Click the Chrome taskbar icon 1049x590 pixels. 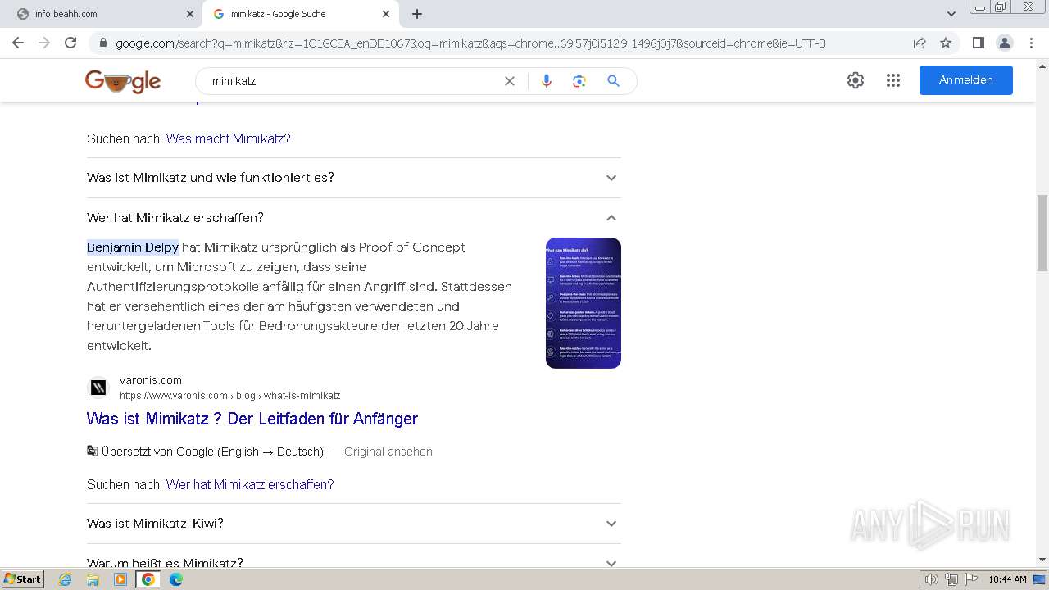pos(148,579)
